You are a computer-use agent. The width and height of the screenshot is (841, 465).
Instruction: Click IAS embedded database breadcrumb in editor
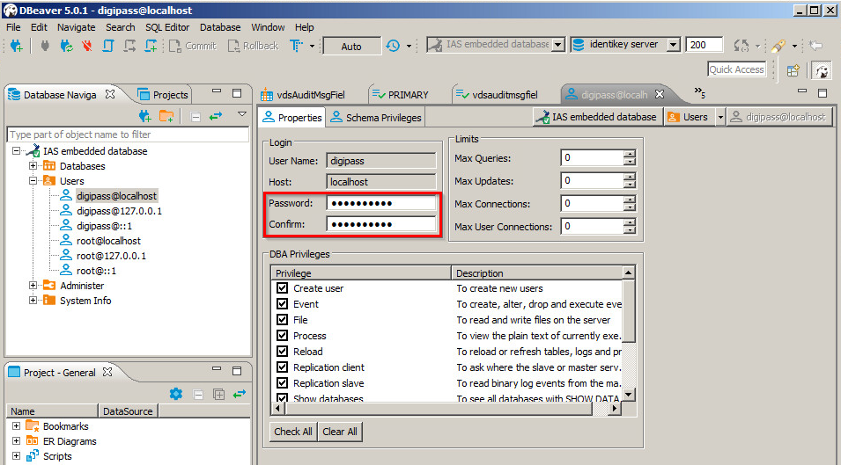[x=596, y=117]
